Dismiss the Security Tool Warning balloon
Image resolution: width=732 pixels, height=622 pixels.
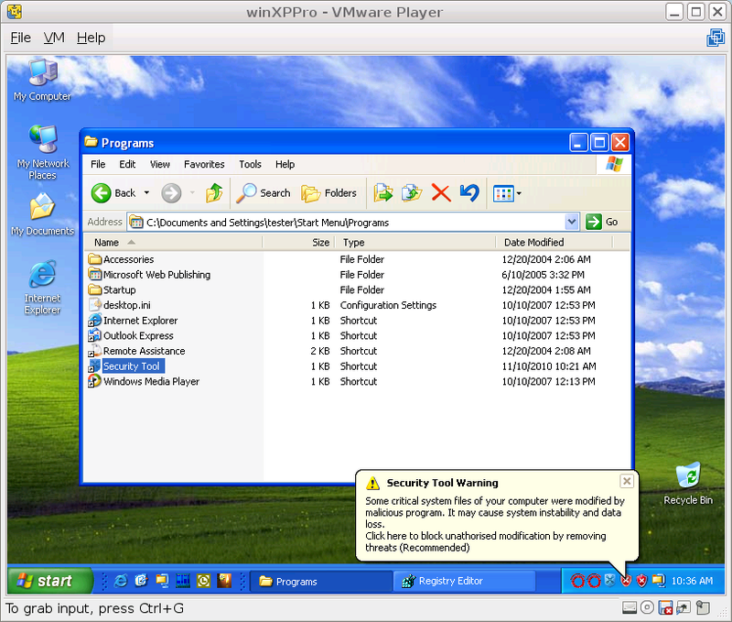(x=627, y=481)
